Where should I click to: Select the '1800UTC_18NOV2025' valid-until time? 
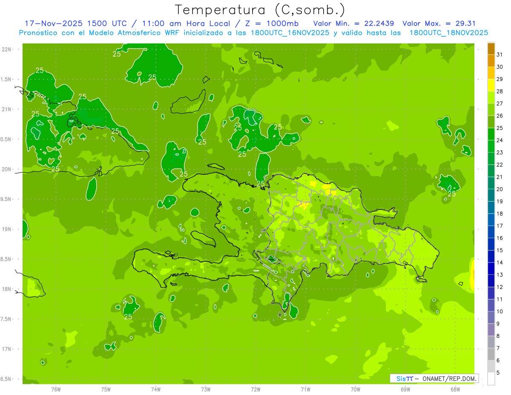pos(448,32)
